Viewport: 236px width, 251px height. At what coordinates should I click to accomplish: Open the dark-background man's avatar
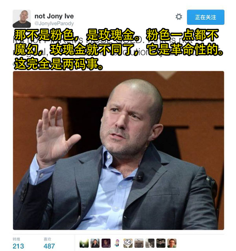click(x=161, y=243)
